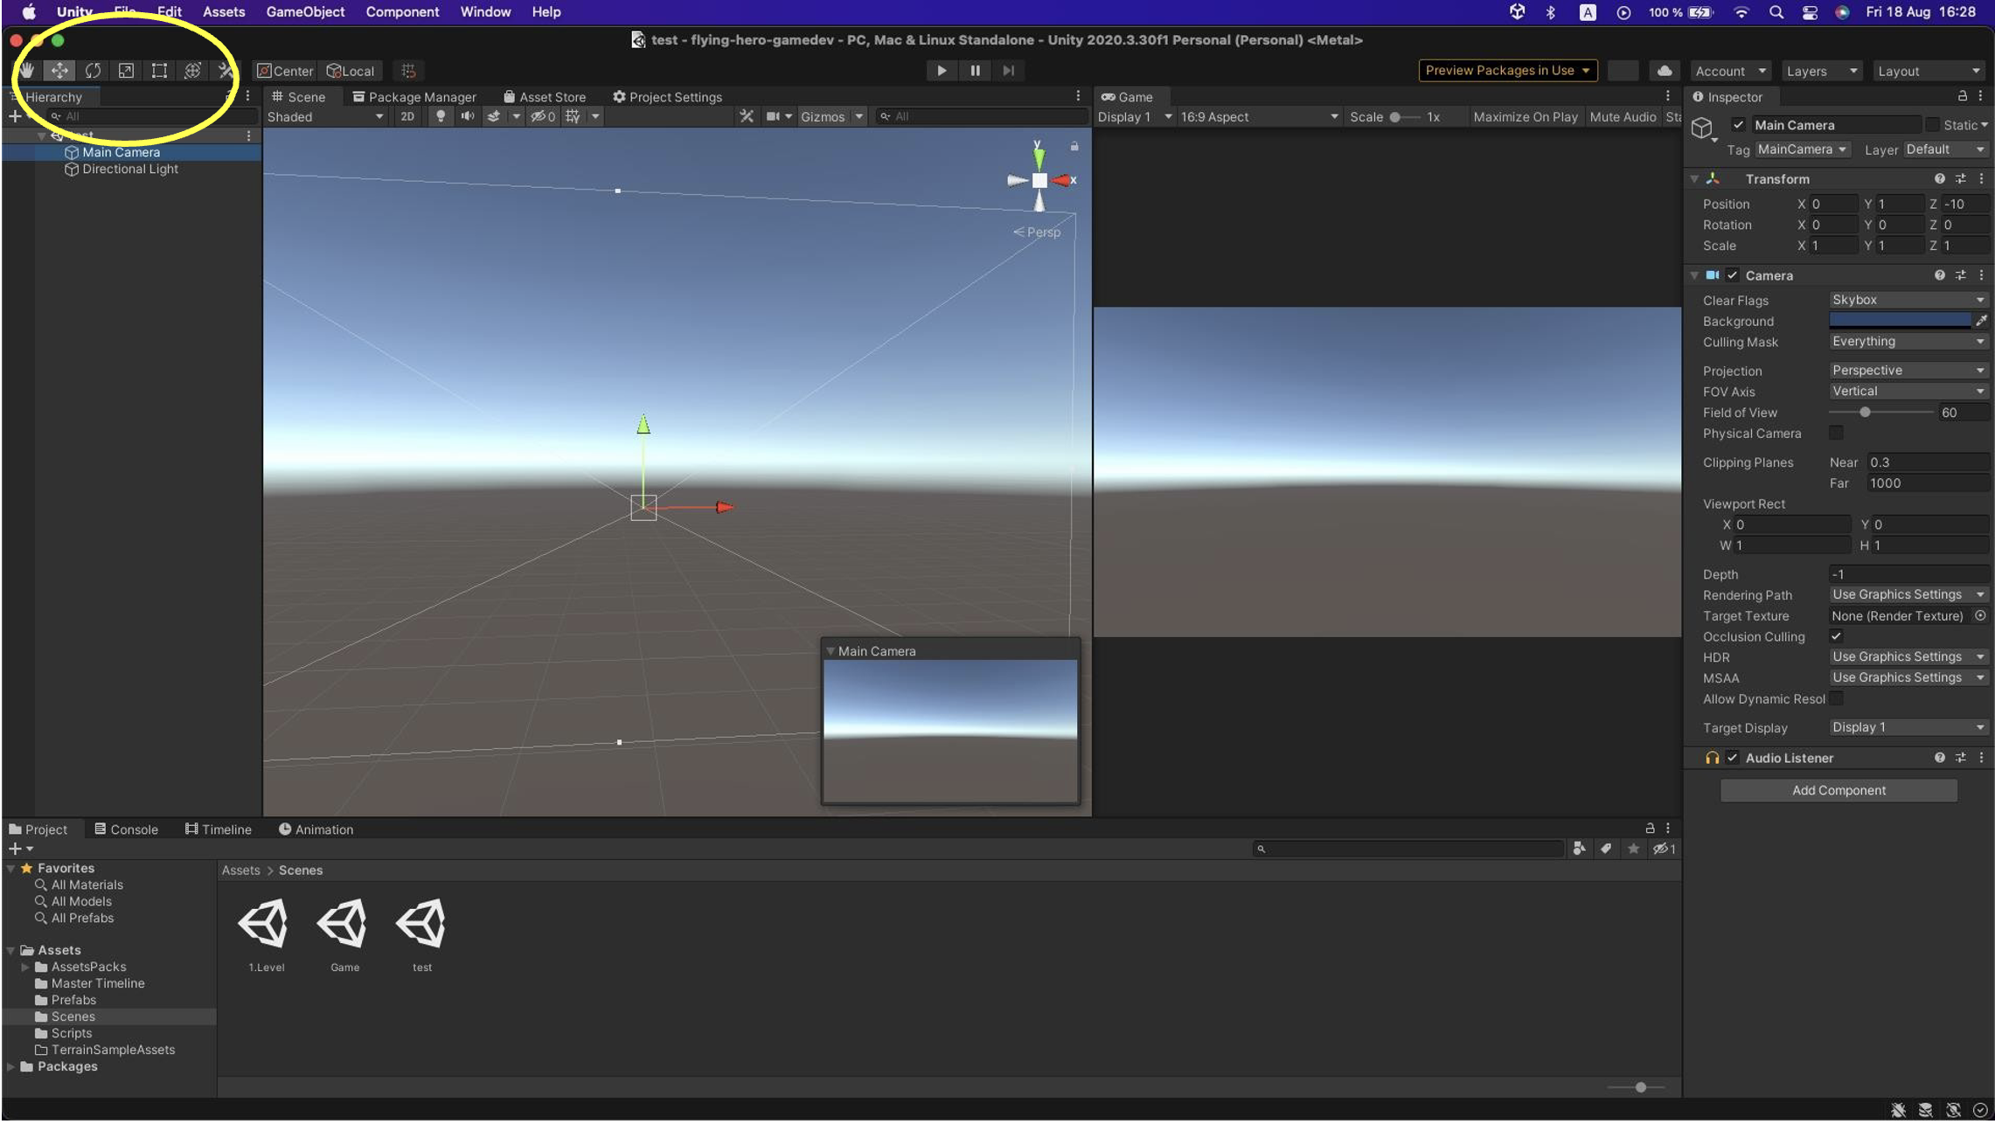Screen dimensions: 1995x1124
Task: Open component editor tools icon in Scene
Action: [x=746, y=116]
